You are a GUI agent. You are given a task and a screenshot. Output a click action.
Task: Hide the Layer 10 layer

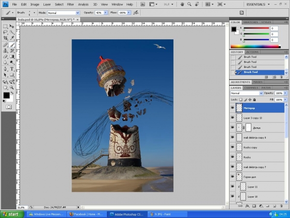click(x=232, y=196)
